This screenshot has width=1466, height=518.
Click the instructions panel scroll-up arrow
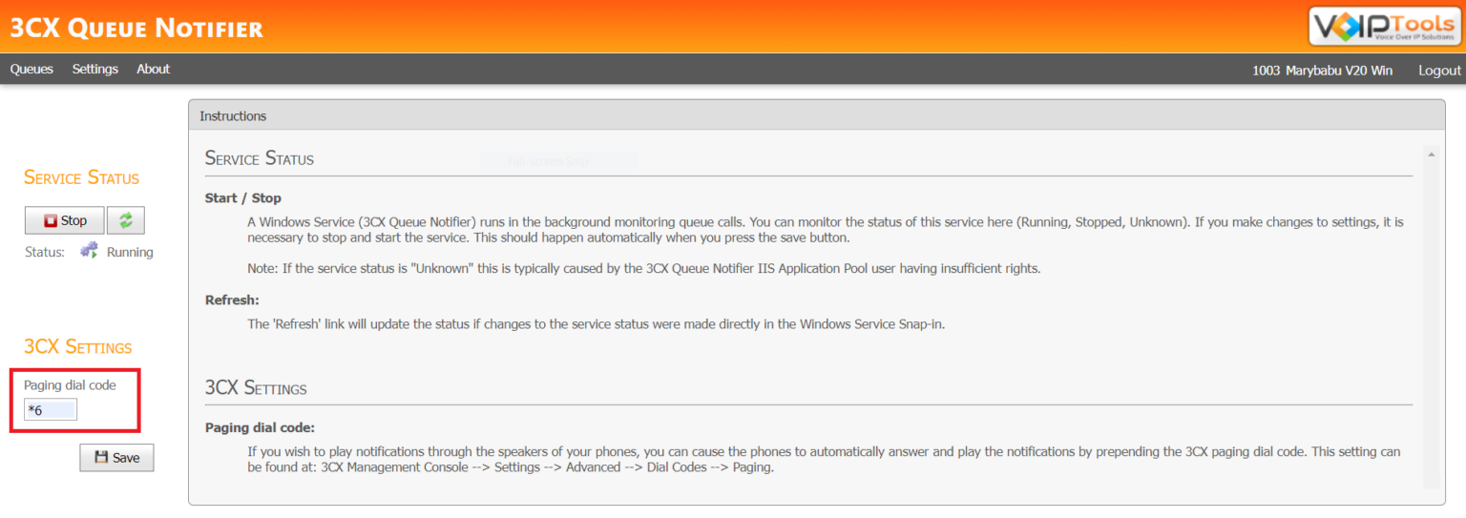pos(1430,153)
